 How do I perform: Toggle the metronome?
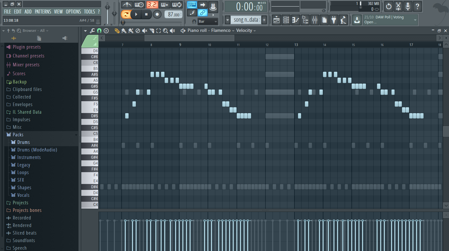(127, 5)
